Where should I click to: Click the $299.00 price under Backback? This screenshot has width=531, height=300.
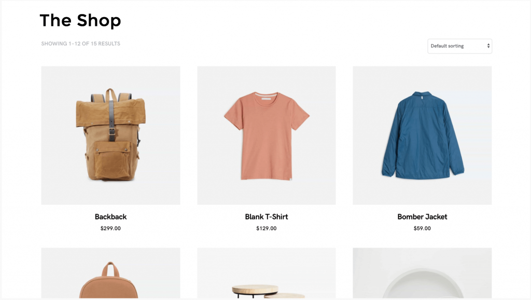pyautogui.click(x=111, y=228)
